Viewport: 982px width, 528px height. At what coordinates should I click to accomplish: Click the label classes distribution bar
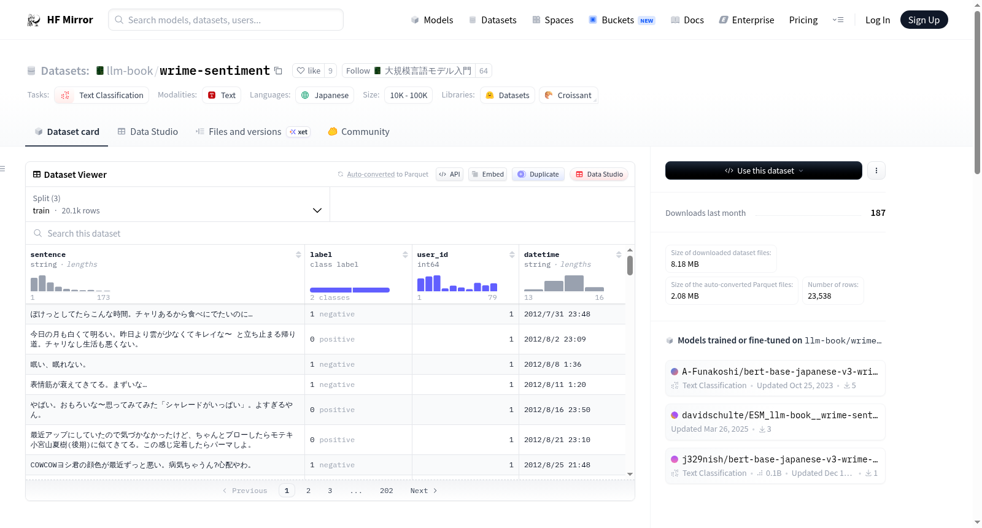[350, 290]
